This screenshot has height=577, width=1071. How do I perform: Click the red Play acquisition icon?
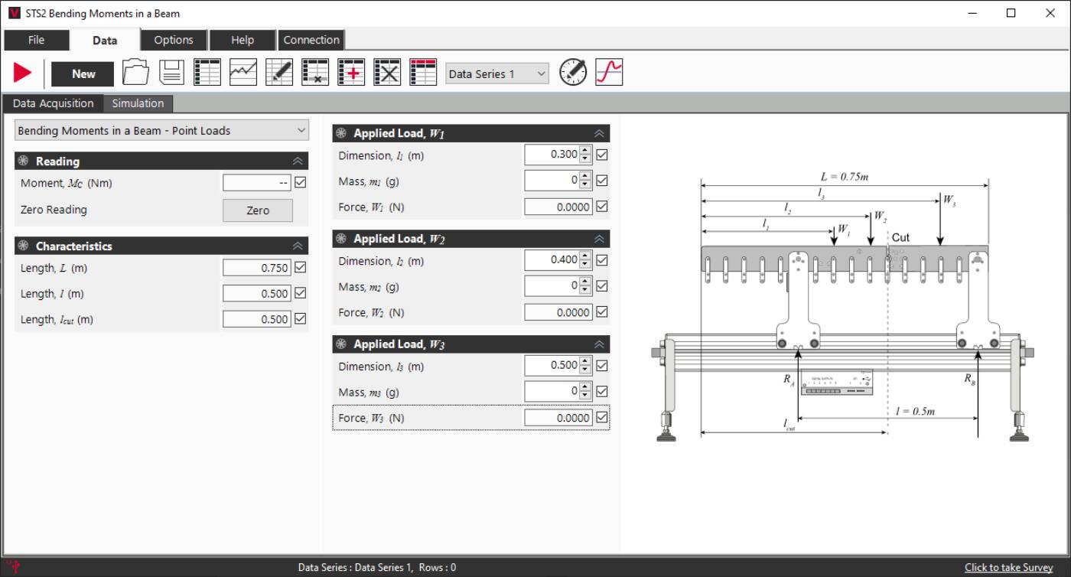[x=22, y=72]
